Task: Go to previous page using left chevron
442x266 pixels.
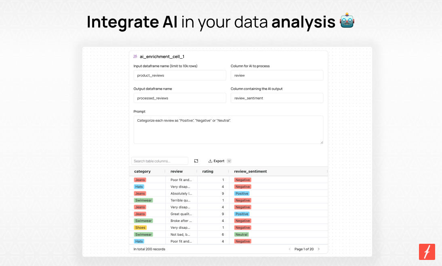Action: pyautogui.click(x=290, y=249)
